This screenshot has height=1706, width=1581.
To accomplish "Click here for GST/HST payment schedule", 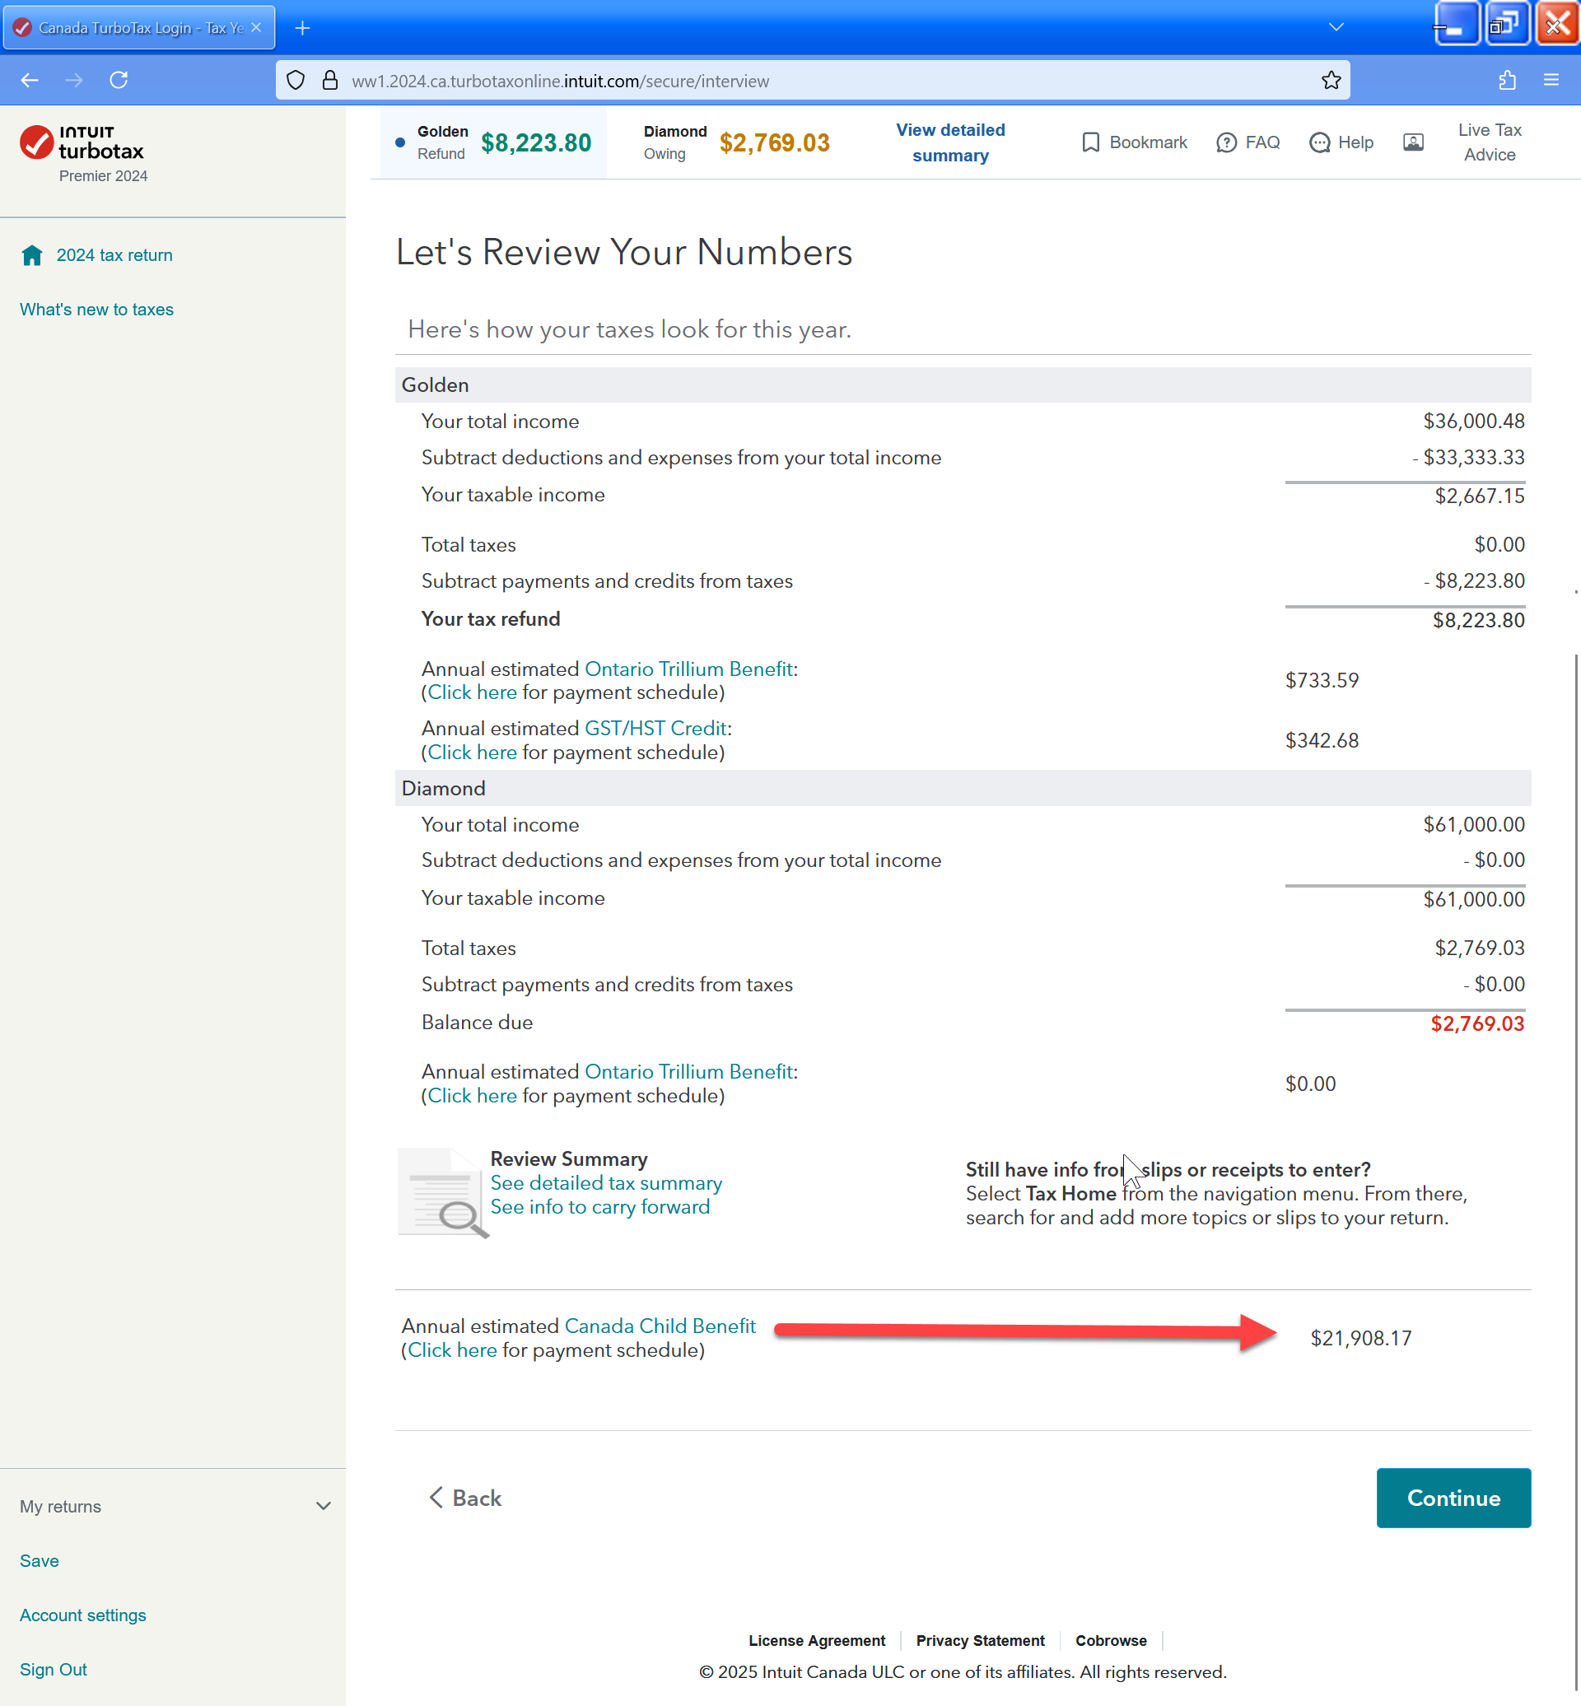I will [473, 752].
